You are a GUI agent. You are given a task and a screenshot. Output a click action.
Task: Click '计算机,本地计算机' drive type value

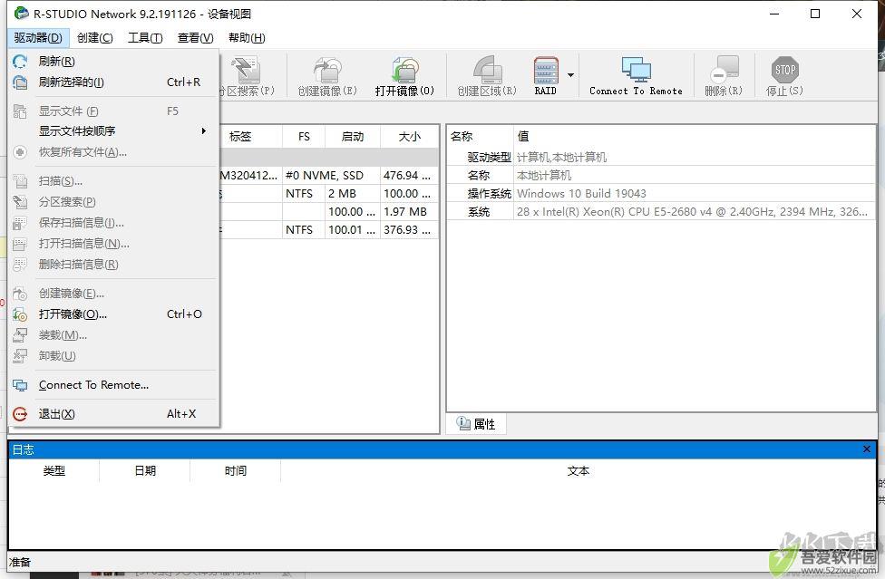click(x=561, y=158)
